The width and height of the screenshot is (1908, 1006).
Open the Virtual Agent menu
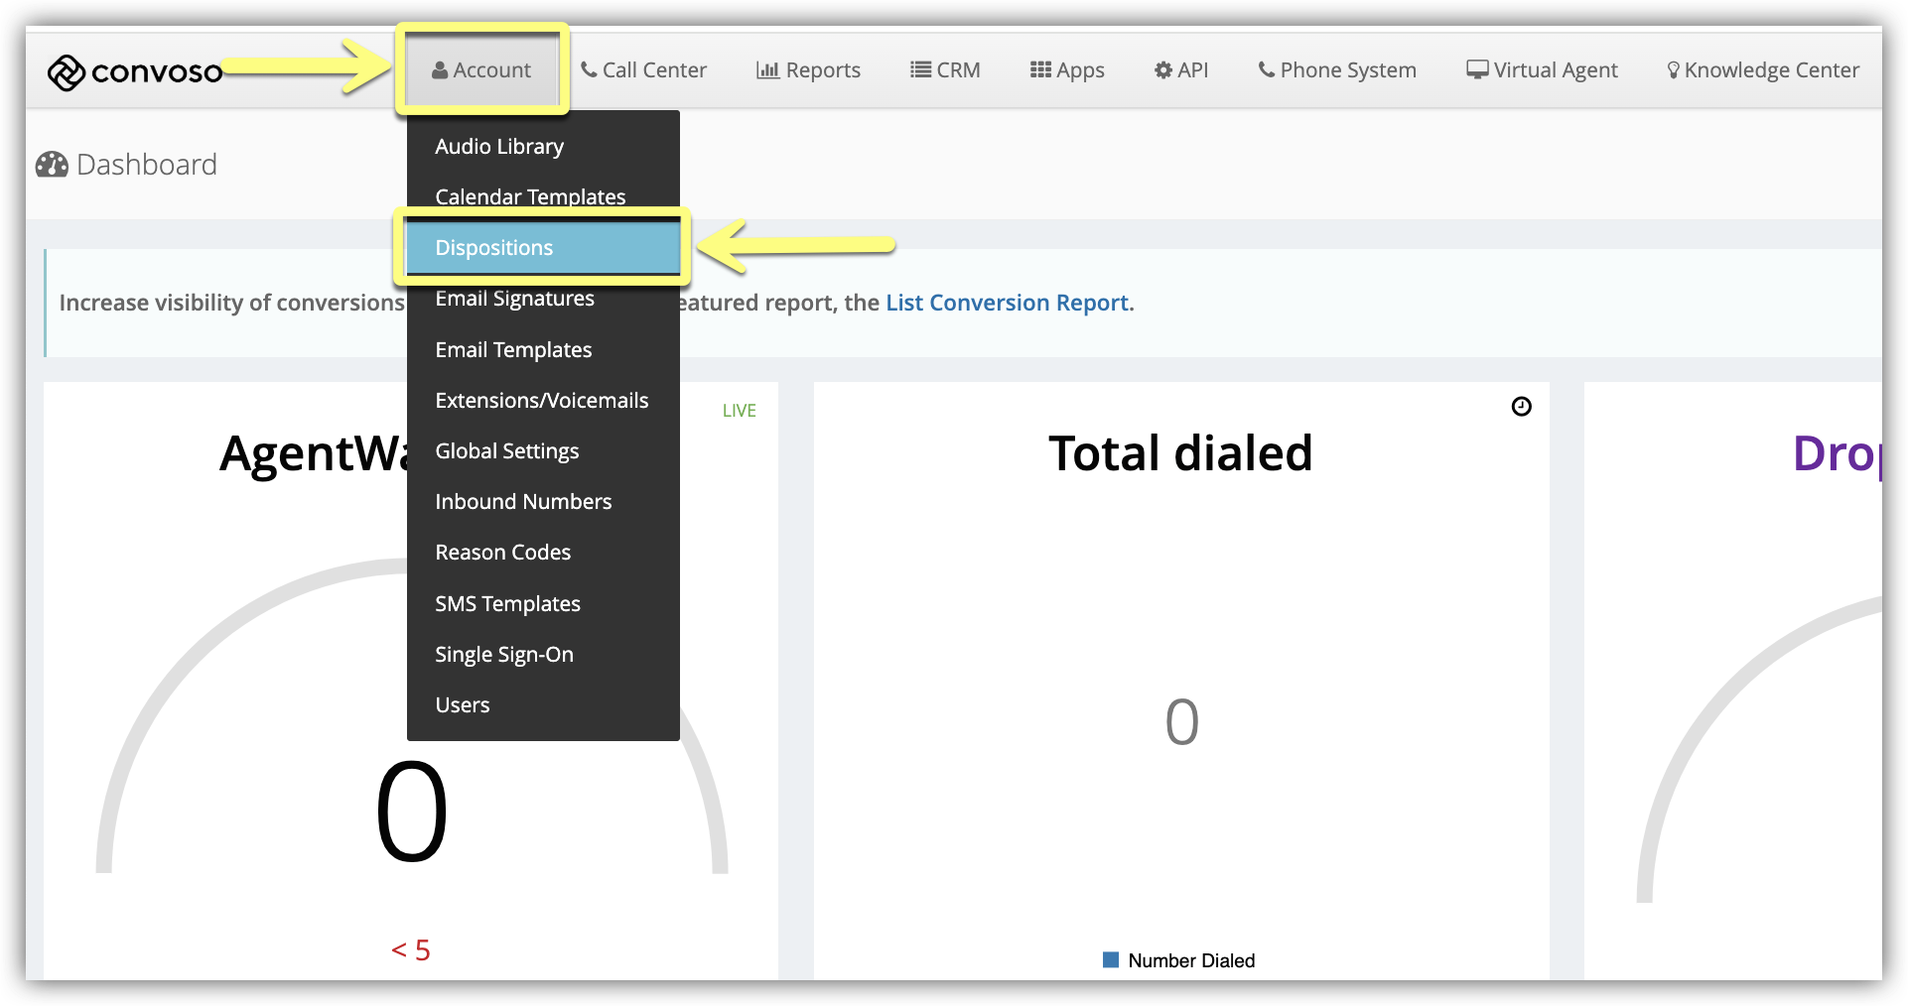1542,69
